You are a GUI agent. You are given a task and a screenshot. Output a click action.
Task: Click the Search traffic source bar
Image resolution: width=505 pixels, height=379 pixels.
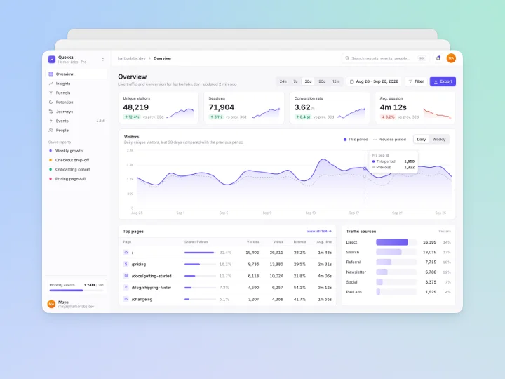(x=396, y=252)
